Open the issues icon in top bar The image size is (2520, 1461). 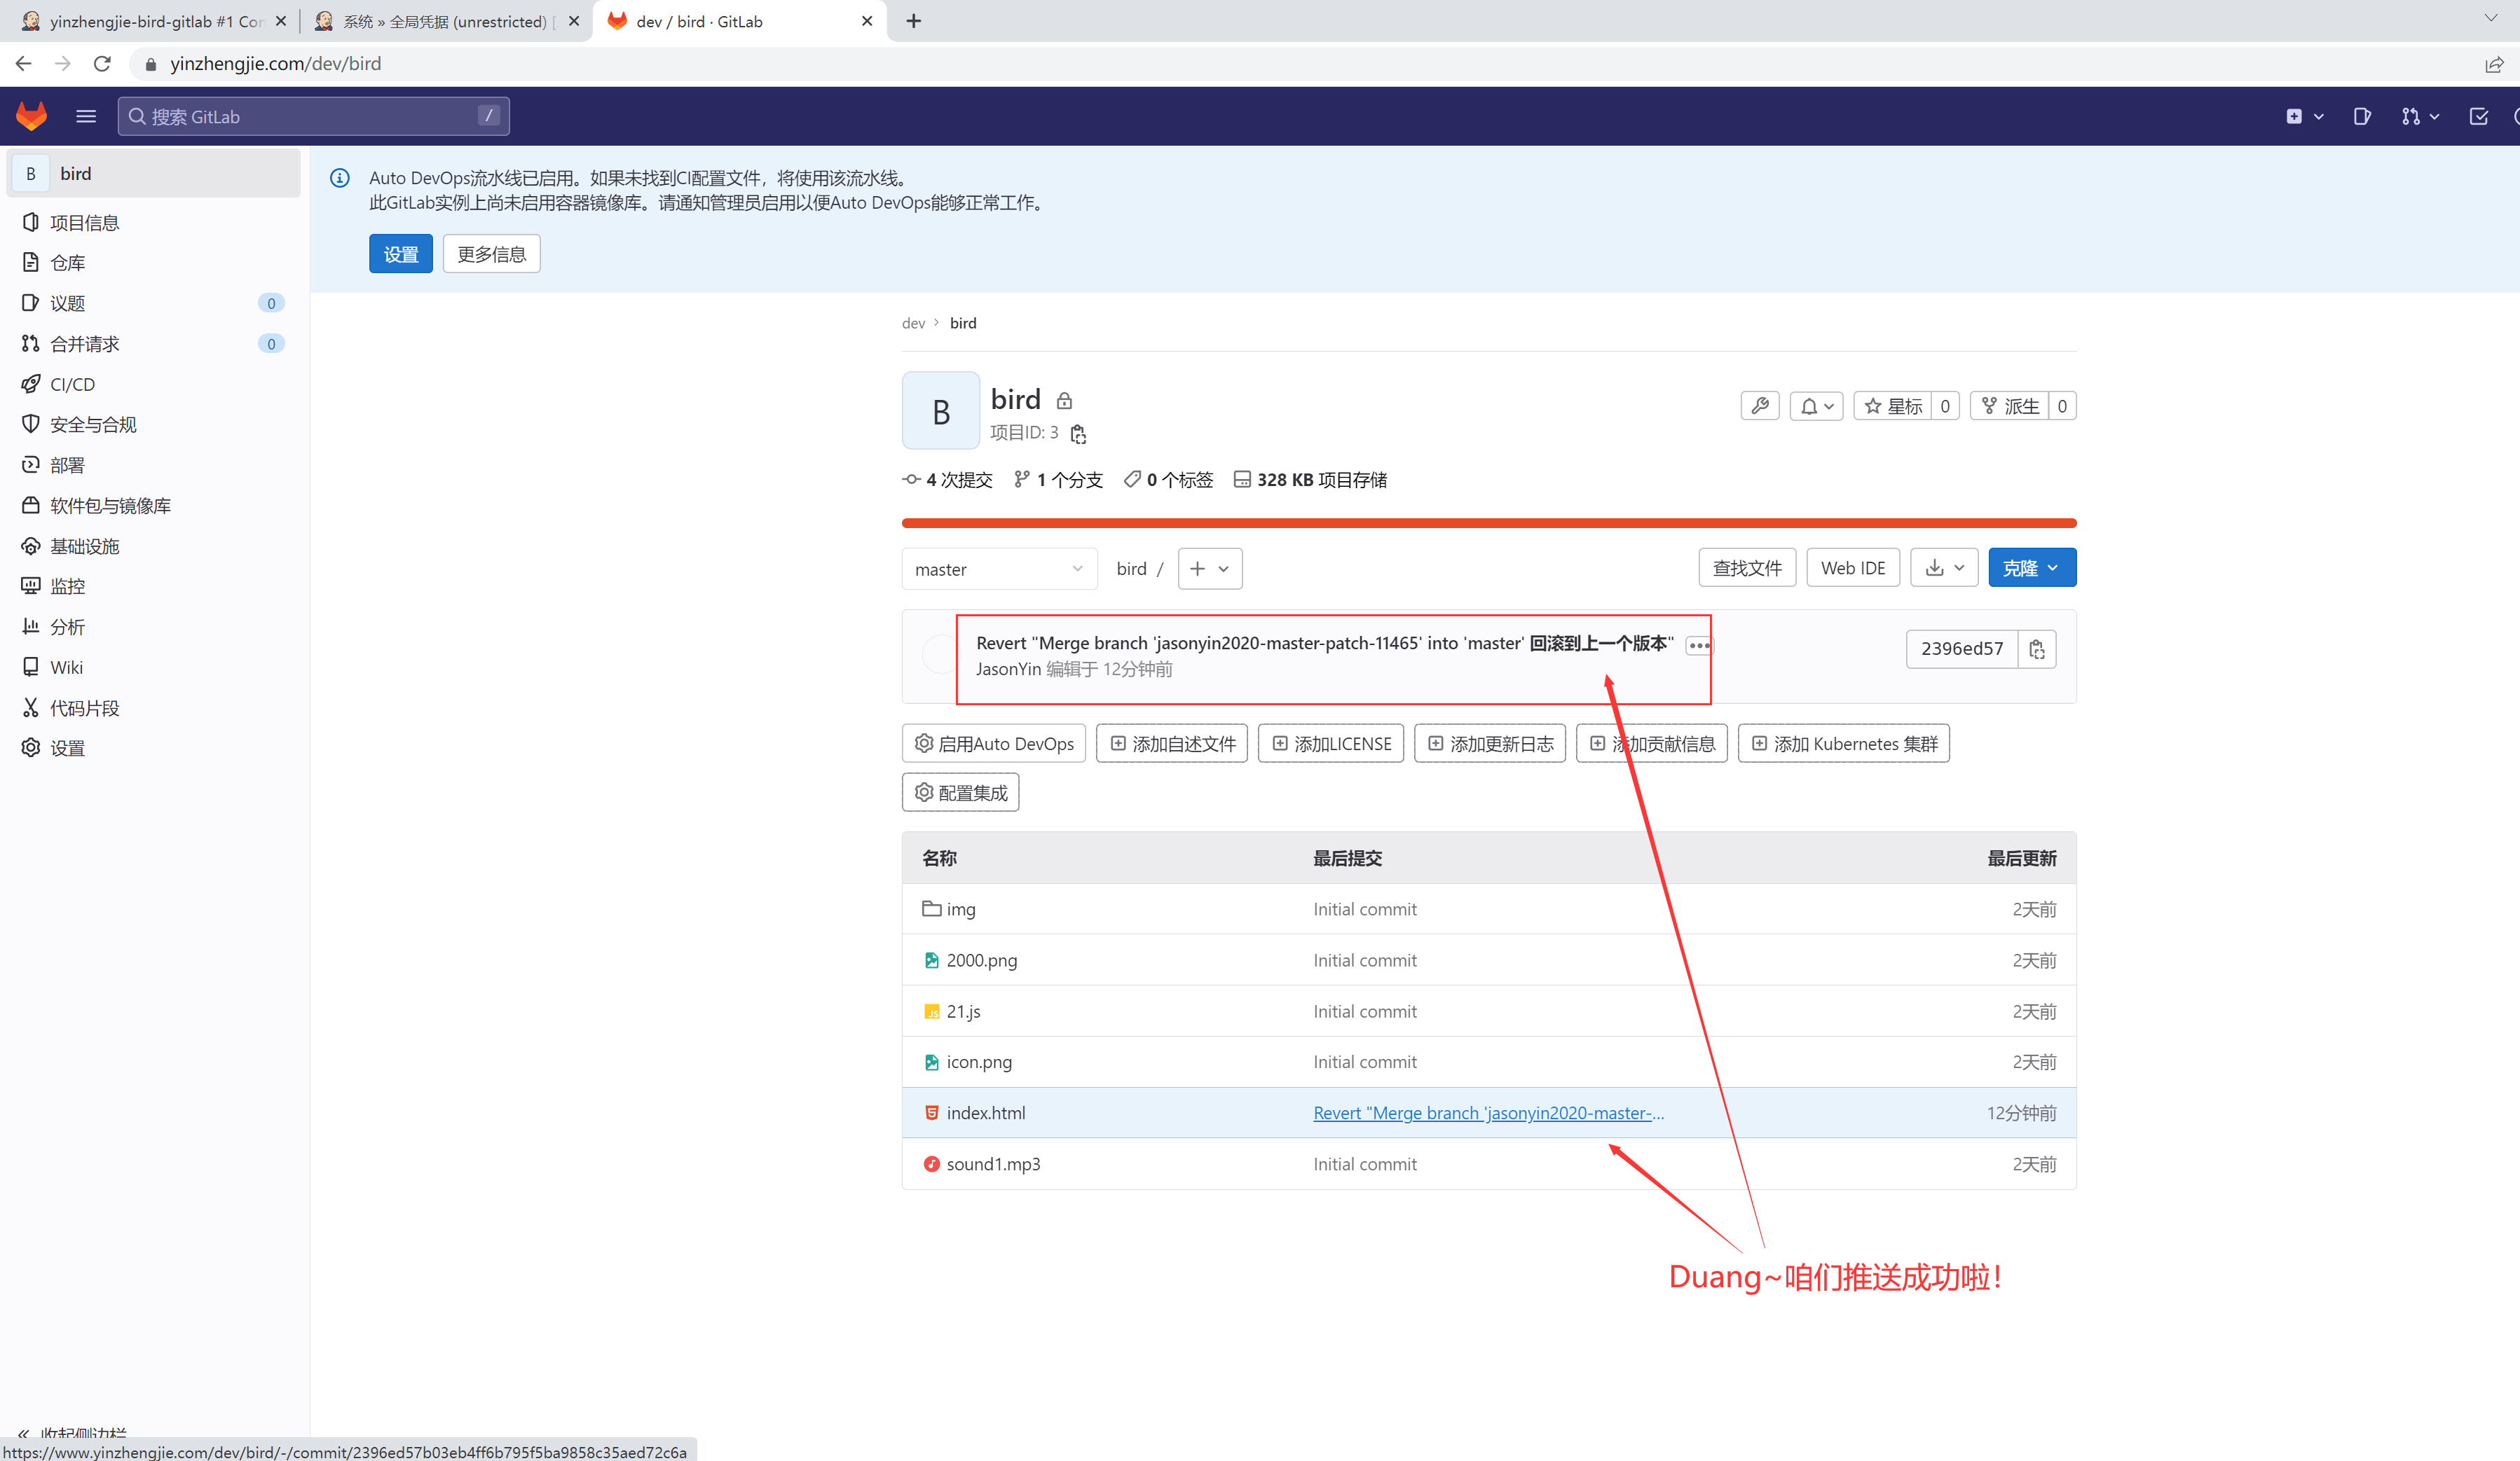[x=2362, y=116]
